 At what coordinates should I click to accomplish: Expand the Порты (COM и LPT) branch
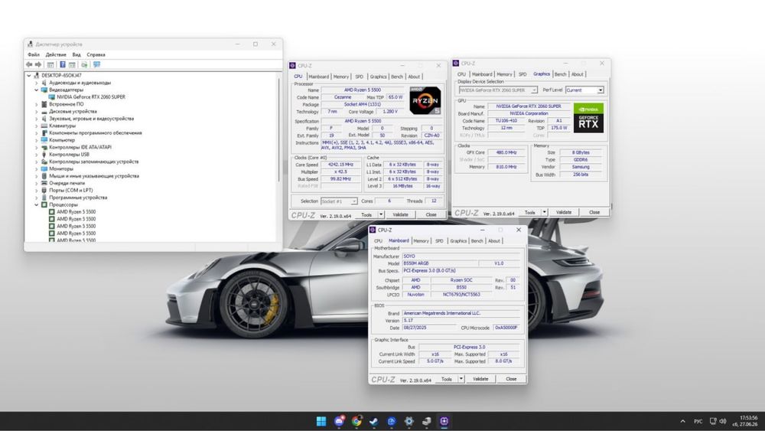(x=36, y=191)
